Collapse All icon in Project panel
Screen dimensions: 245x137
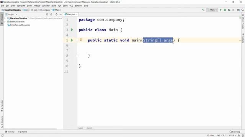point(51,14)
